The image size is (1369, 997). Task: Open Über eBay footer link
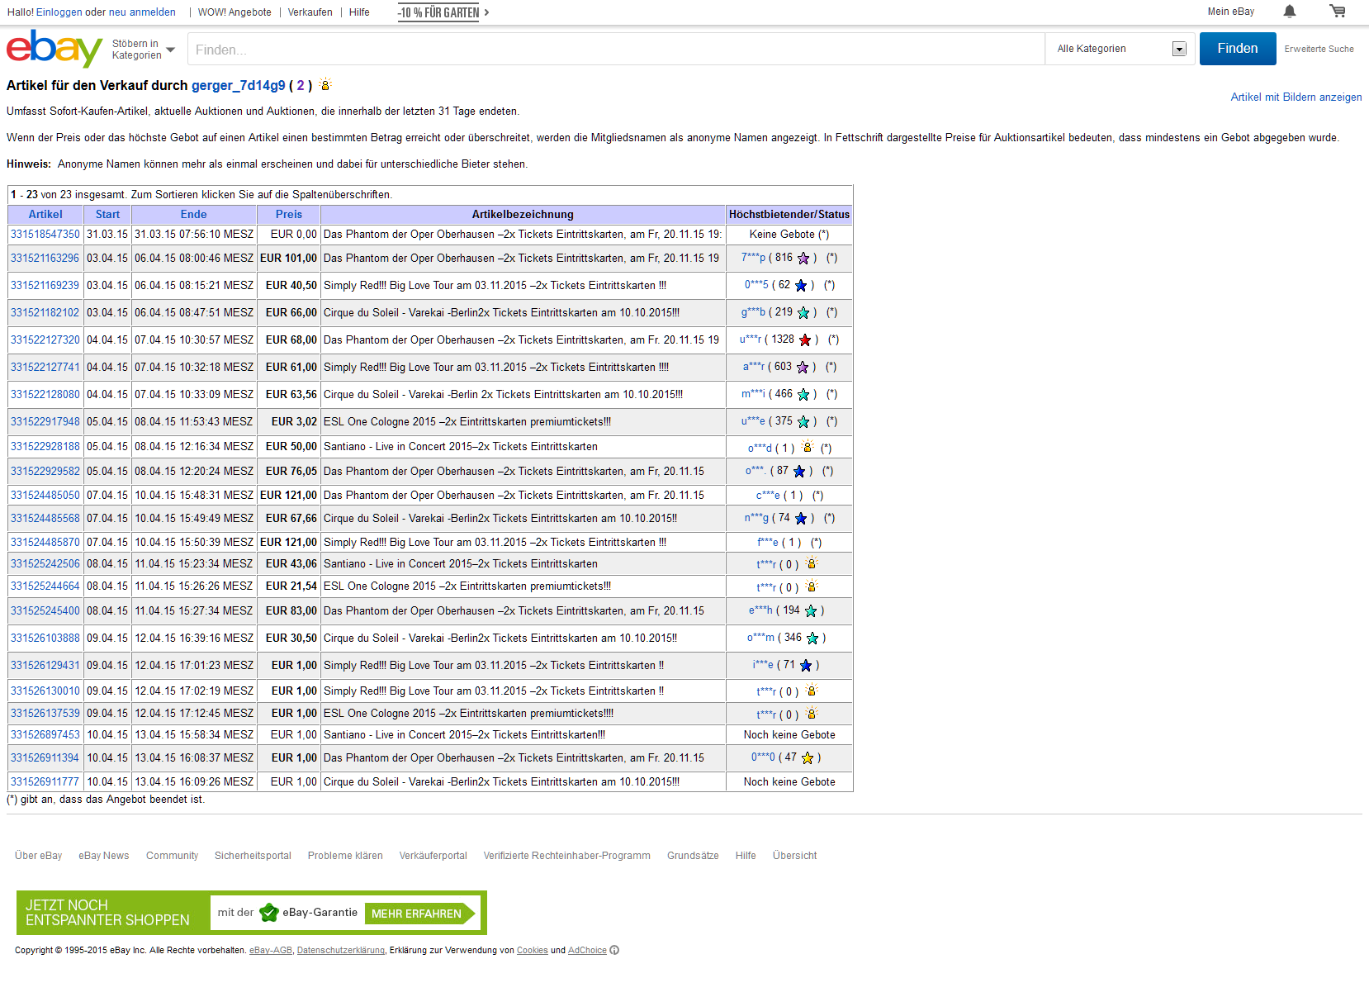38,856
